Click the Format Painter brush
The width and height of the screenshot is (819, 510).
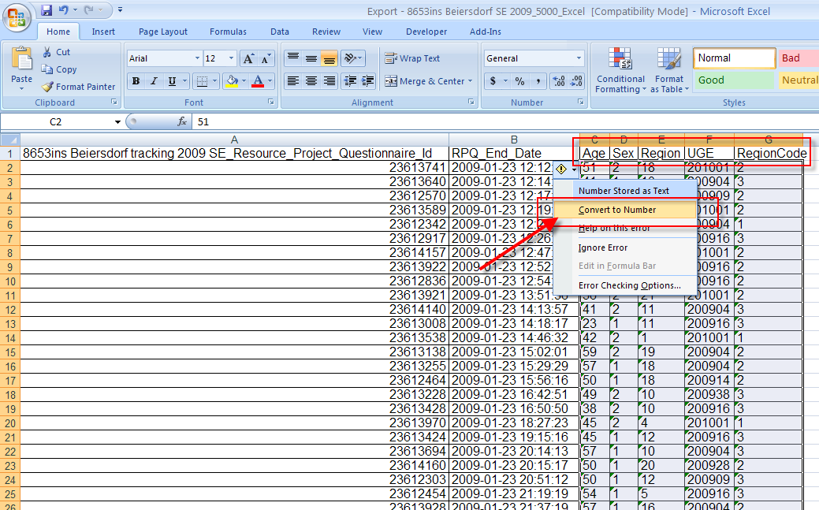coord(78,87)
